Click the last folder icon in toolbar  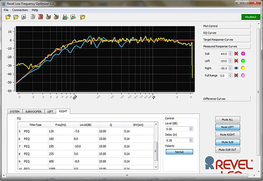(x=82, y=17)
